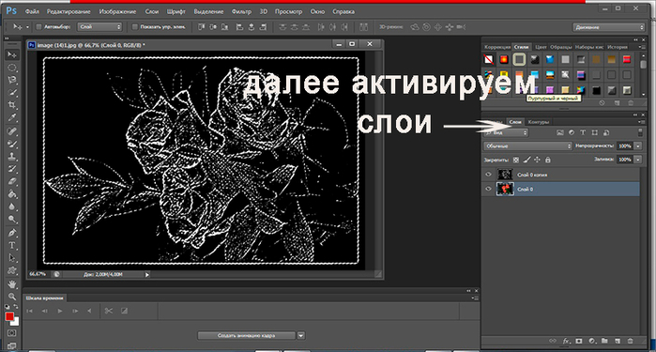
Task: Open Непрозрачность opacity slider arrow
Action: (638, 146)
